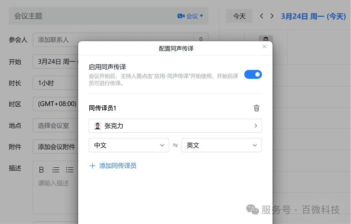The image size is (351, 224).
Task: Expand interpreter 张克力's selection row
Action: tap(255, 125)
